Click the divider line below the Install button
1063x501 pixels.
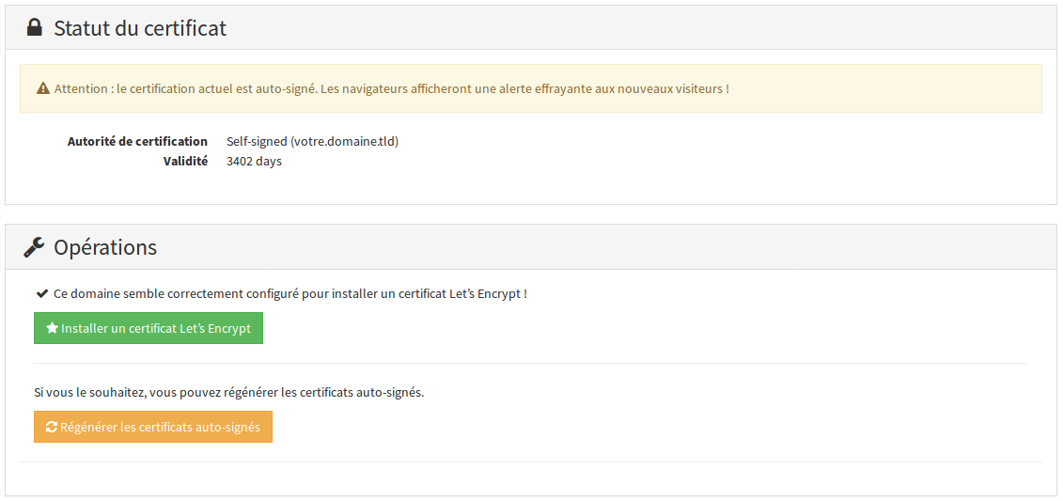tap(531, 363)
